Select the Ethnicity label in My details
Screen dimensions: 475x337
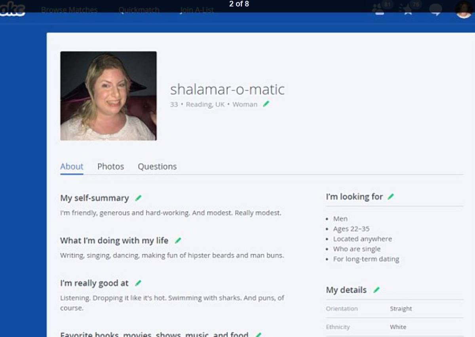[338, 327]
